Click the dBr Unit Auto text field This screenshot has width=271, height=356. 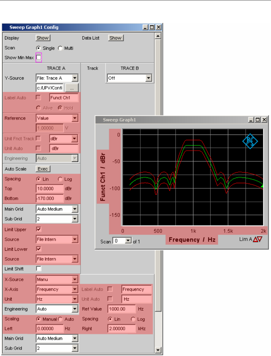tap(64, 148)
